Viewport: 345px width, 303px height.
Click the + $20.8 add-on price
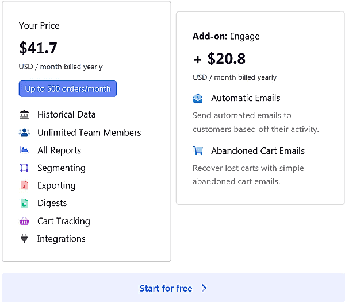(219, 58)
